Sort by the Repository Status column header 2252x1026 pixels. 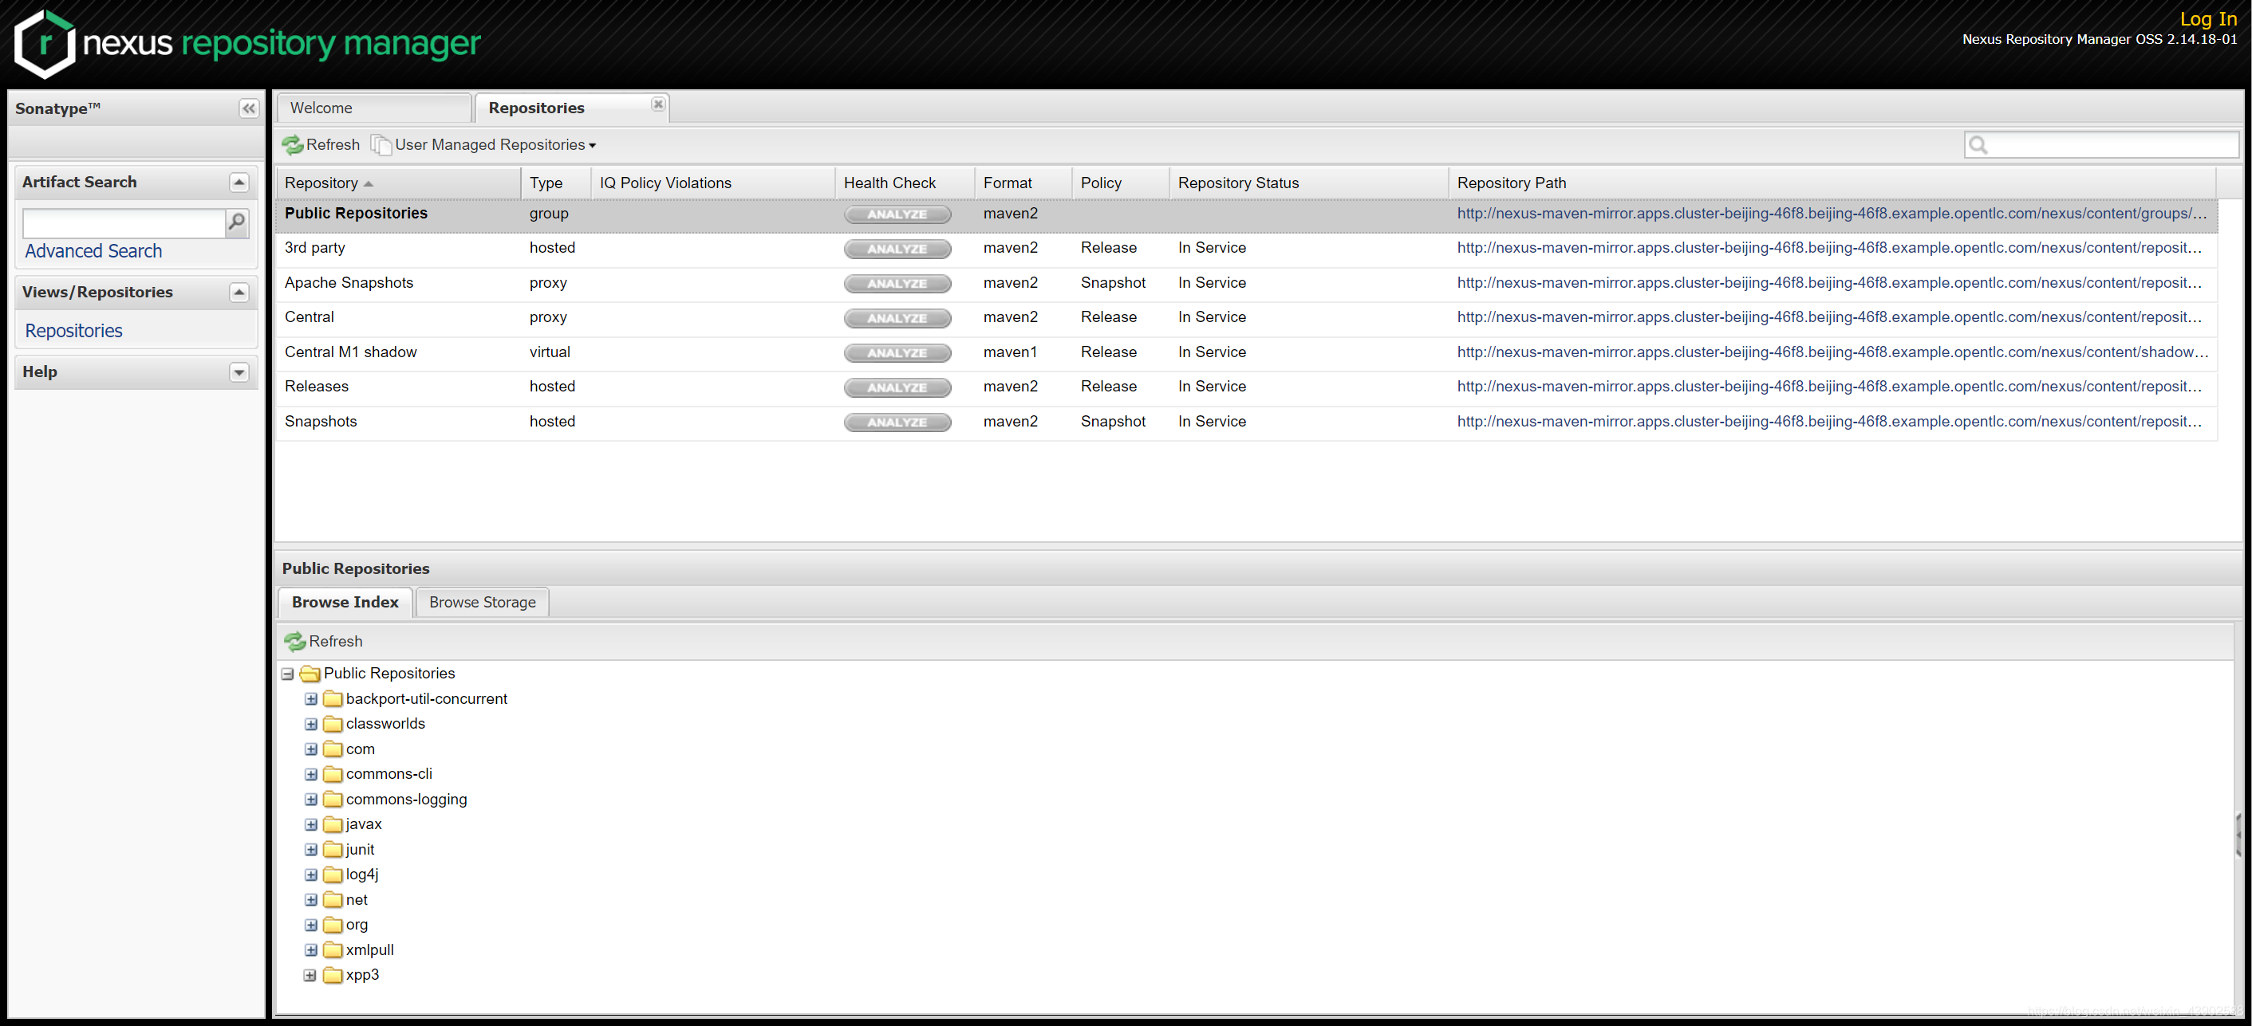pyautogui.click(x=1307, y=183)
